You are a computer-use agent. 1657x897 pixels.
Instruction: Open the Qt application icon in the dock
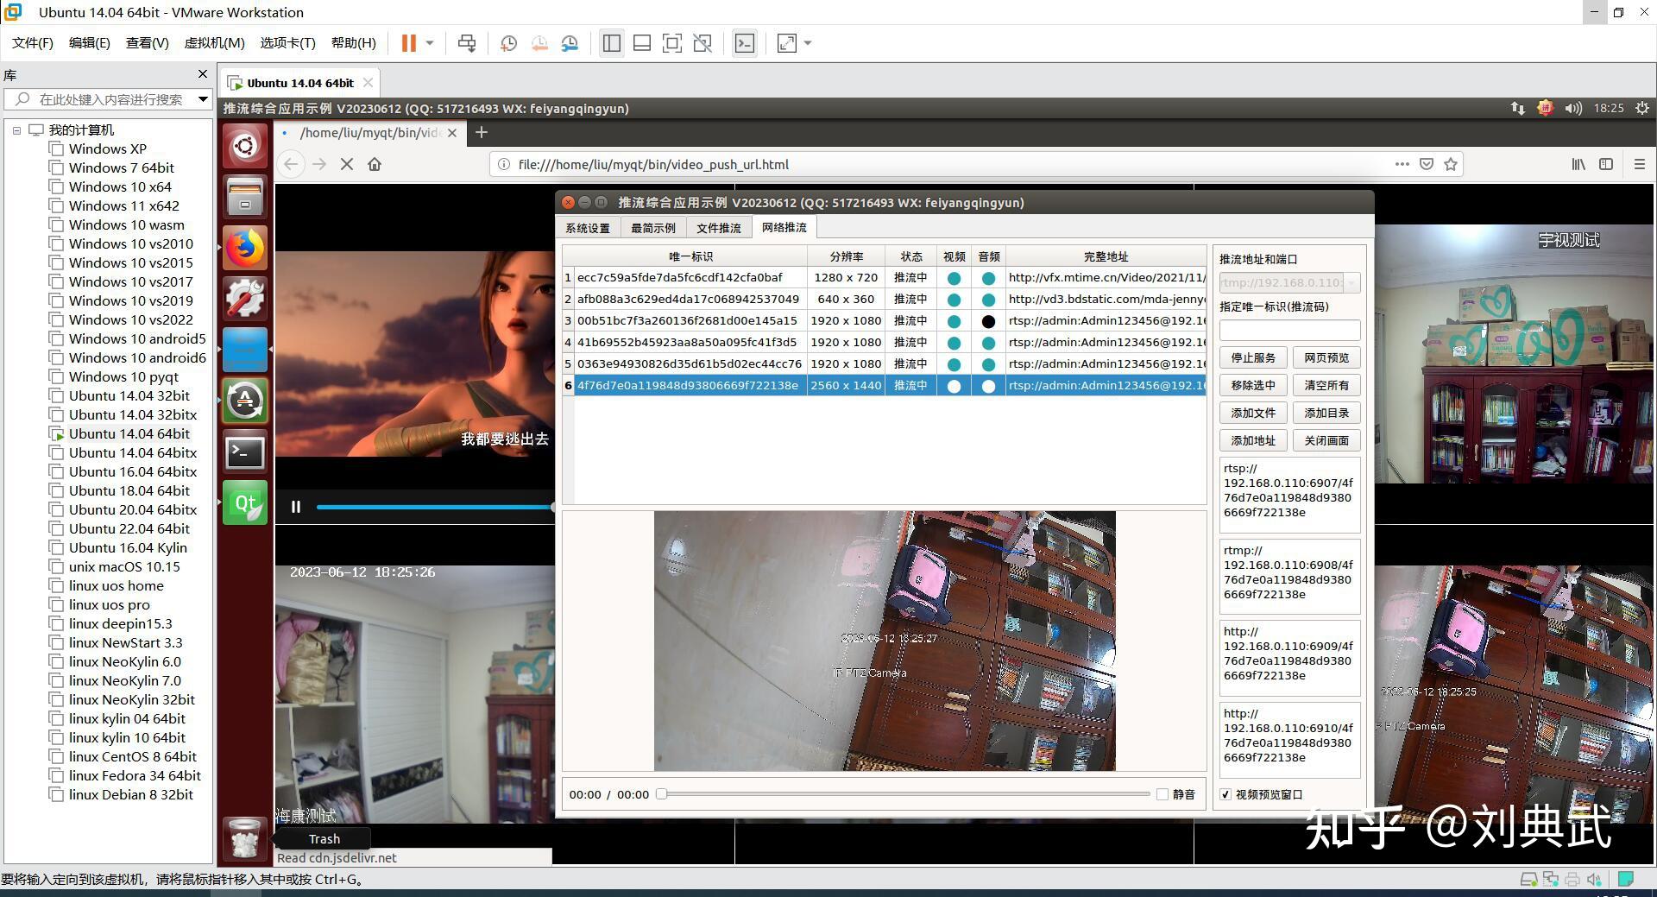tap(244, 502)
